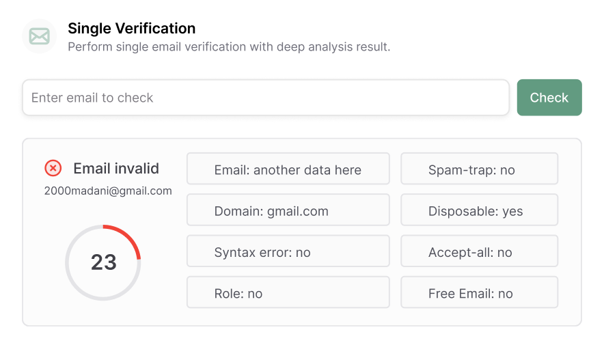Click the Single Verification heading
This screenshot has width=604, height=345.
(132, 29)
